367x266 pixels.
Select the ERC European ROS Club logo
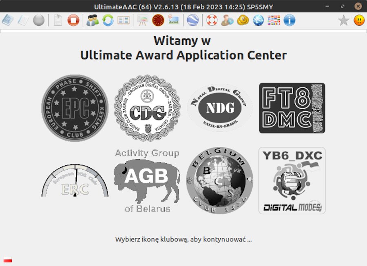(75, 180)
